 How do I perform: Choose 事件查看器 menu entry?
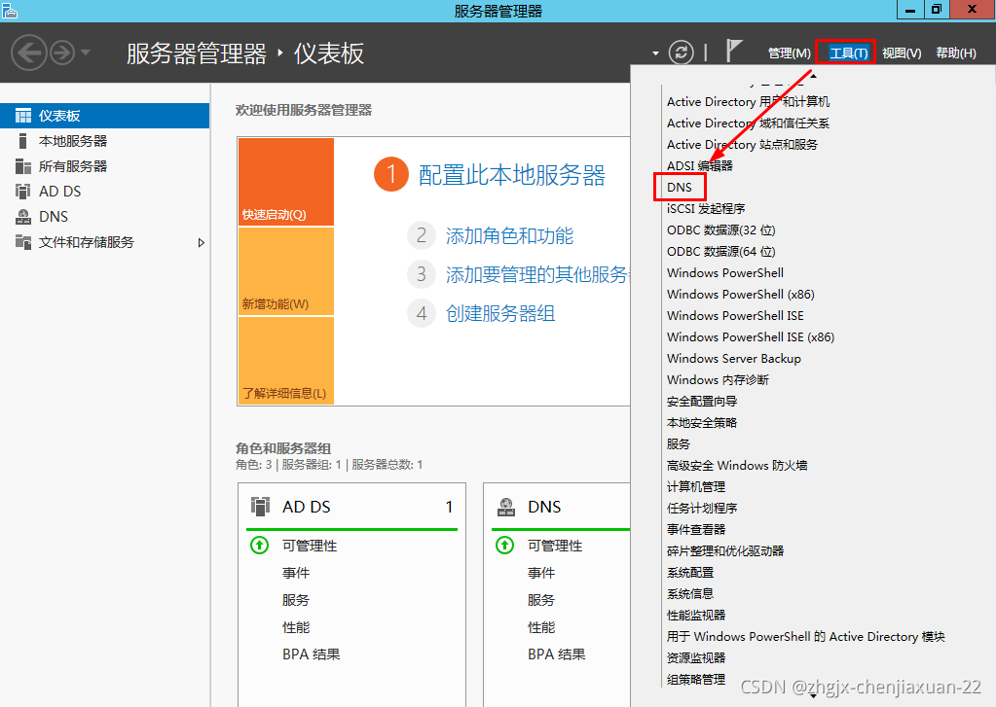click(x=696, y=529)
